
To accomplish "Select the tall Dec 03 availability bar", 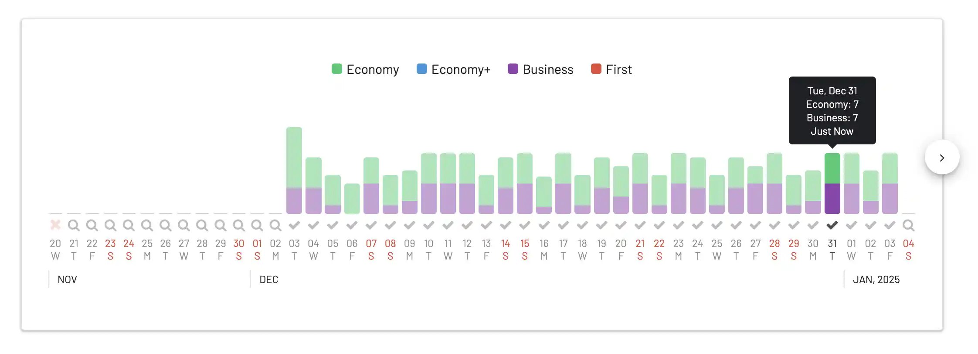I will (294, 170).
